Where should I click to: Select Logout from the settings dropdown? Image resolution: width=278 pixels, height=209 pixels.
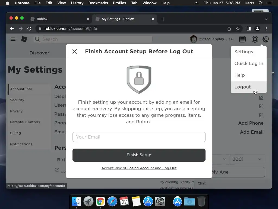[x=249, y=87]
